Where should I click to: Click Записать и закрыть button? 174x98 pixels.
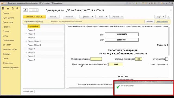coord(34,17)
